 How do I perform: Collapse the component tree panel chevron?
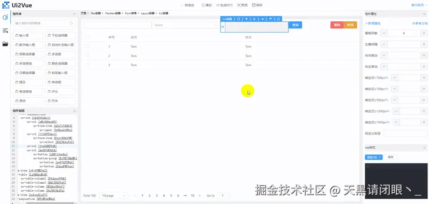74,111
